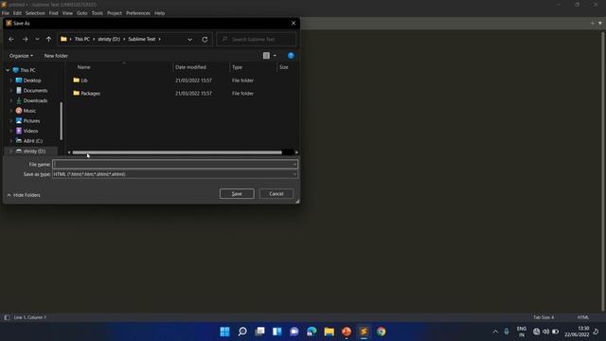Click Sublime Text taskbar icon
Image resolution: width=606 pixels, height=341 pixels.
click(364, 332)
